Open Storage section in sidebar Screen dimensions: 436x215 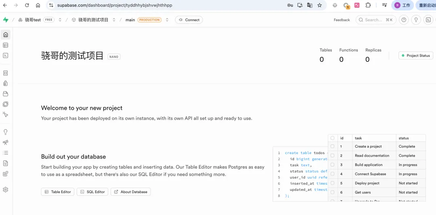(6, 94)
